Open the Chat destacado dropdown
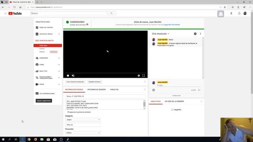Screen dimensions: 253x142 (x=160, y=34)
